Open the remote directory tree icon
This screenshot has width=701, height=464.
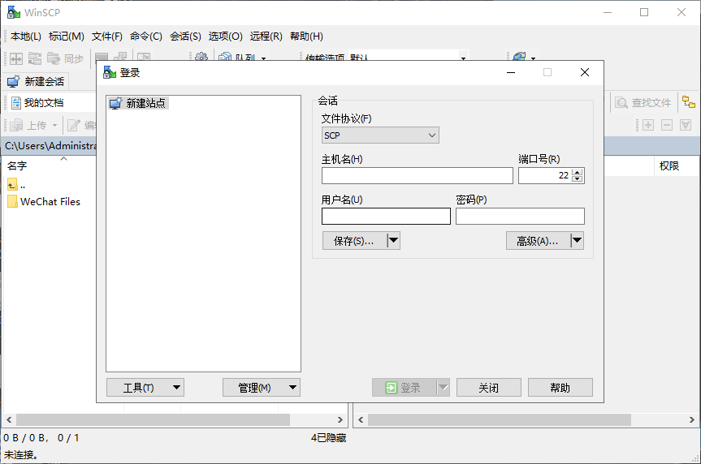(689, 102)
